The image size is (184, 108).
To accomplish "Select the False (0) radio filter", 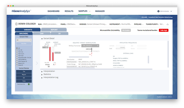I will click(x=17, y=65).
